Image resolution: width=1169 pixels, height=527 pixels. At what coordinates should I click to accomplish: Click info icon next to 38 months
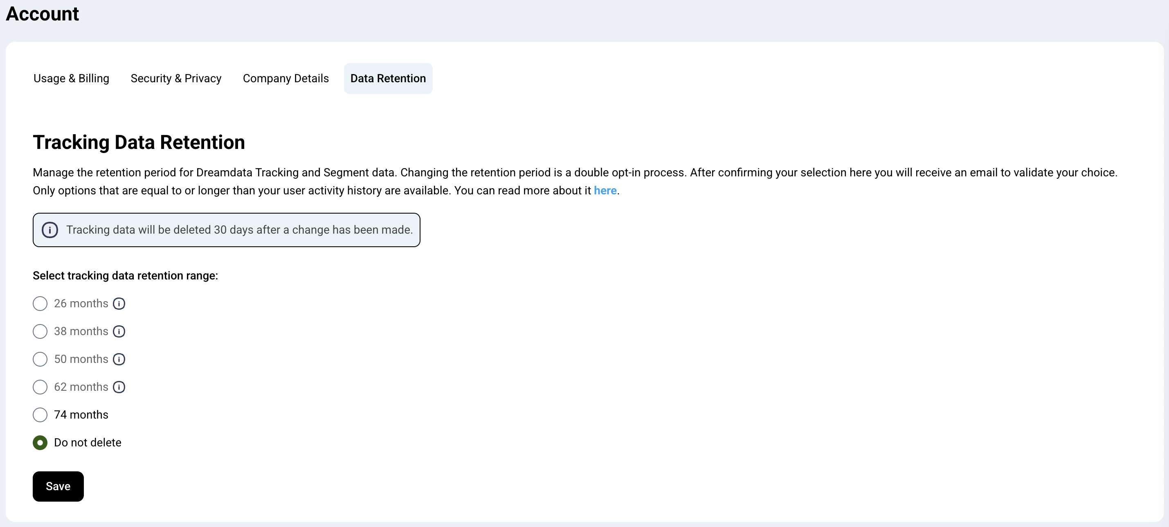pos(119,331)
